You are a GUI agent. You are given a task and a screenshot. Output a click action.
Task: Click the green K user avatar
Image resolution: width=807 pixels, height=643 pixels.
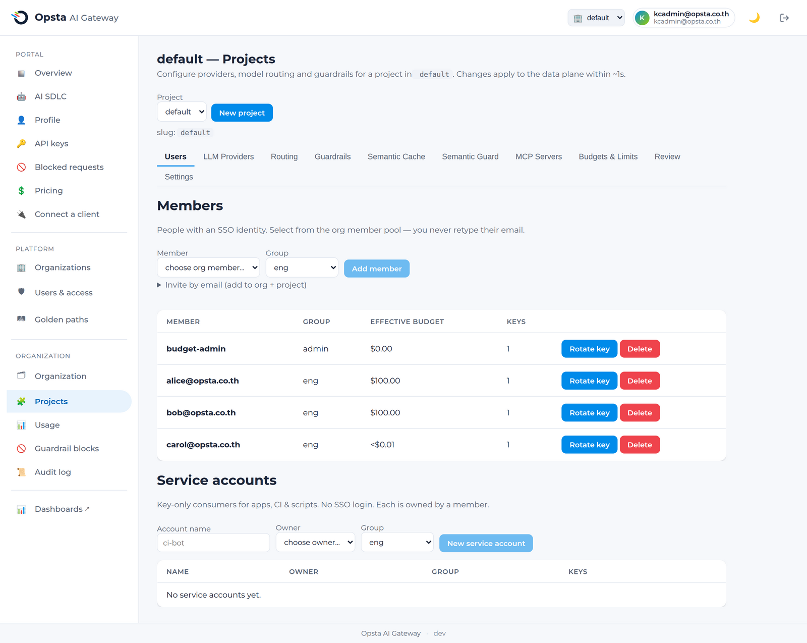pos(642,18)
